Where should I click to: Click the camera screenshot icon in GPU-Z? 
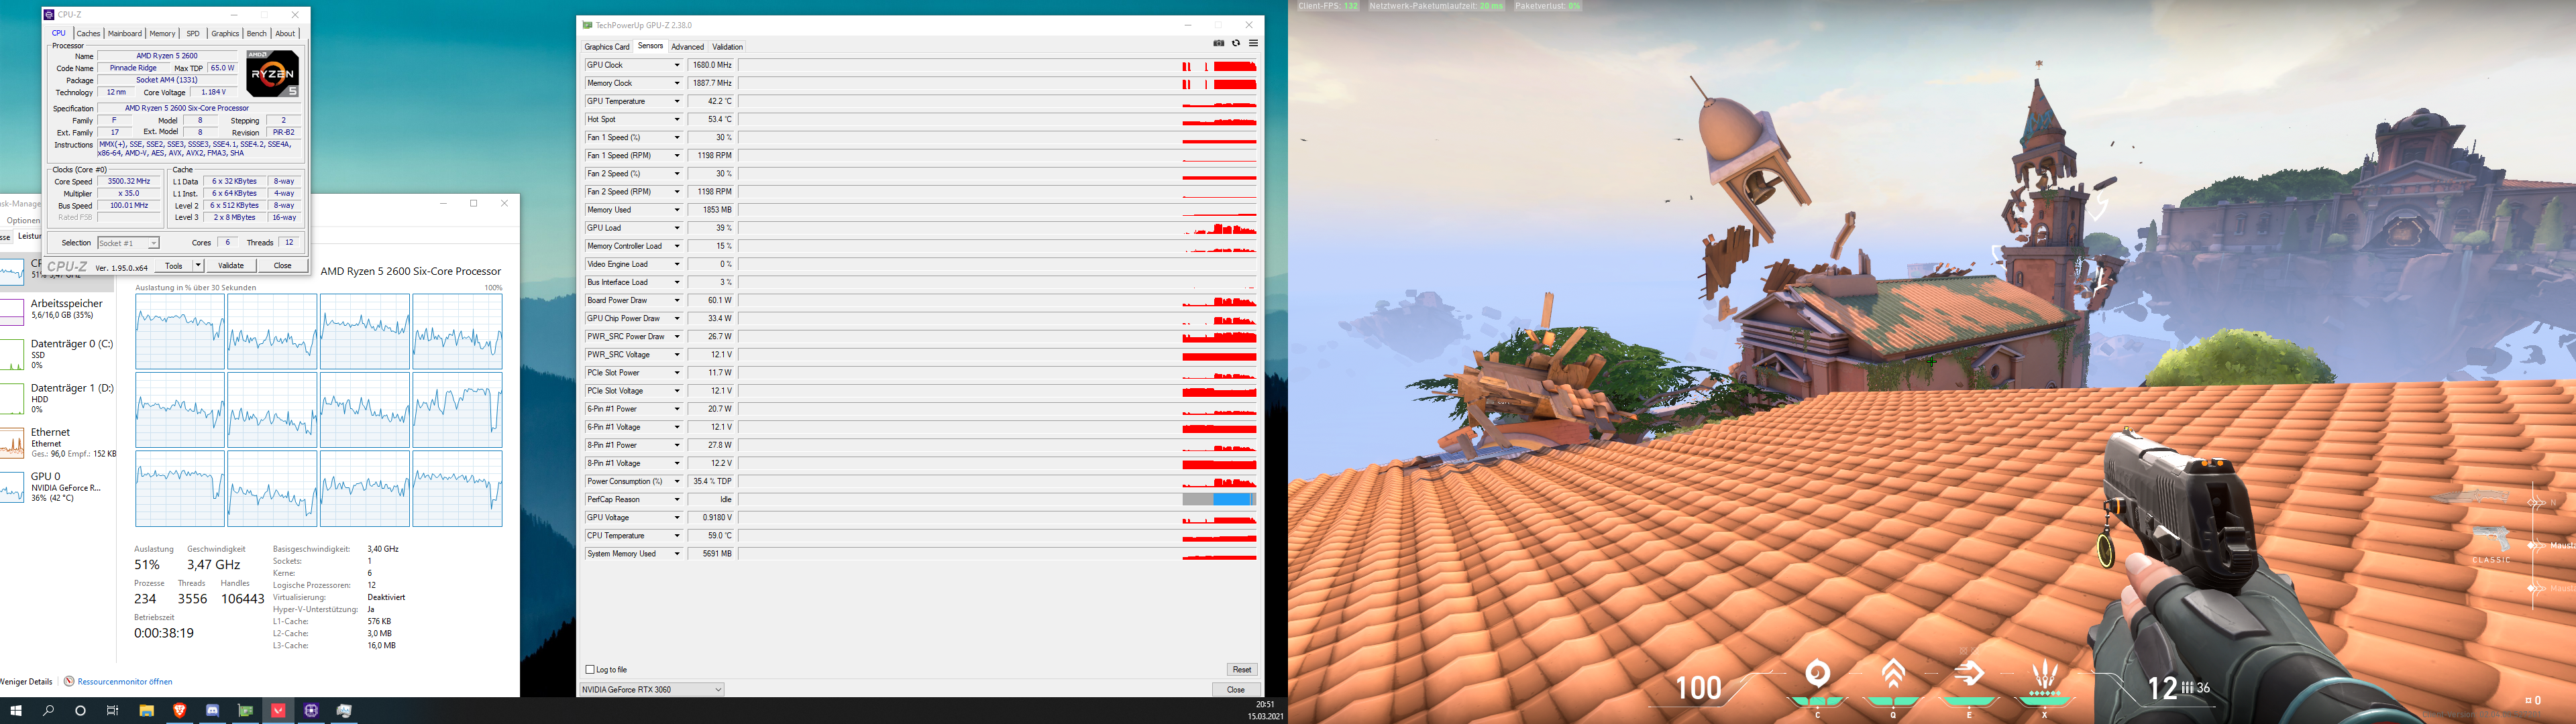pos(1219,43)
